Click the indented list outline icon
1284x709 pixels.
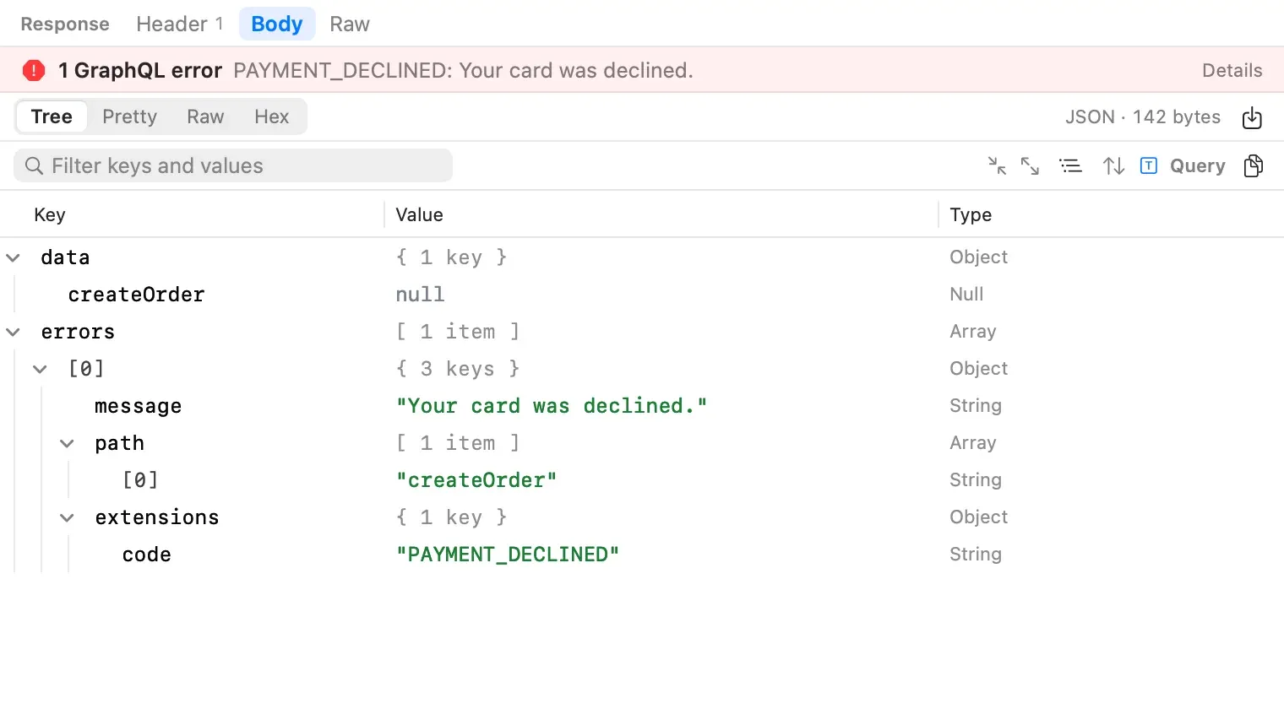pos(1070,165)
